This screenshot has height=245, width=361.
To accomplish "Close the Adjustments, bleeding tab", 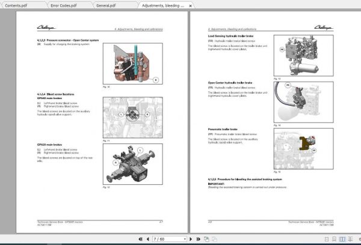I will pos(190,6).
